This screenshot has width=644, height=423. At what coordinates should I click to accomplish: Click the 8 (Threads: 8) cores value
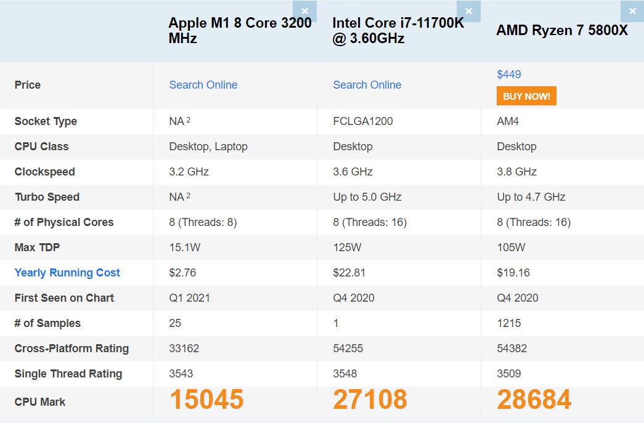click(203, 222)
